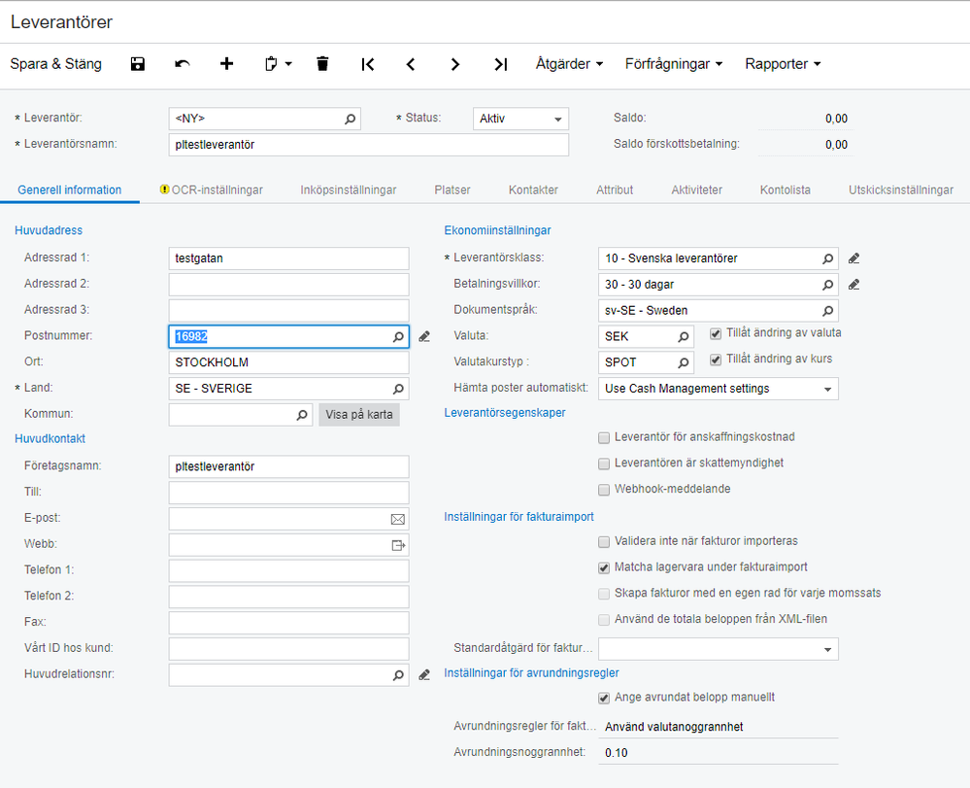Click the undo arrow icon
Viewport: 970px width, 788px height.
tap(183, 64)
